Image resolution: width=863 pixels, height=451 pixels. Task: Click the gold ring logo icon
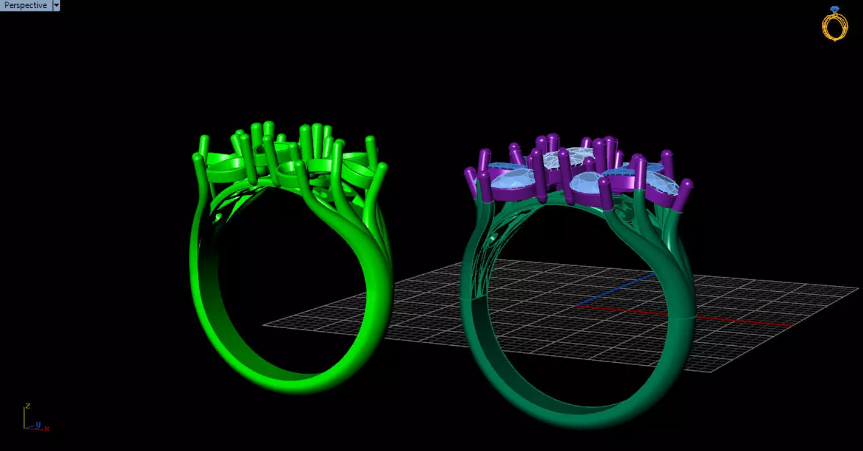tap(835, 24)
